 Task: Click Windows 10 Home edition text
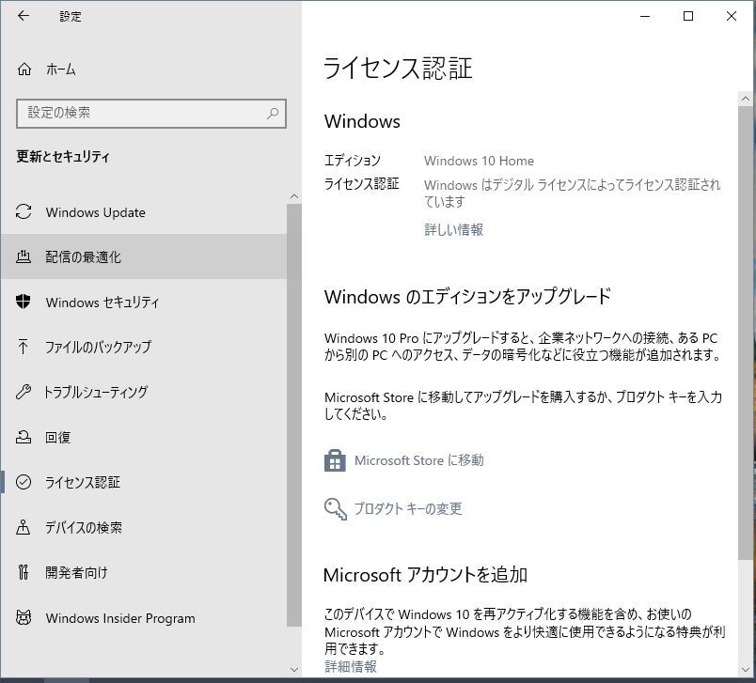(479, 161)
